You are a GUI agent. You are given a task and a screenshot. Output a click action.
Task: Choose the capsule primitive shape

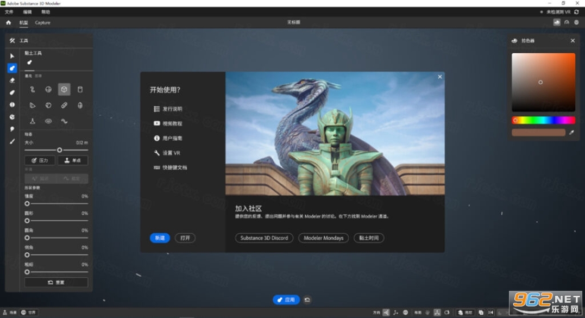(64, 105)
